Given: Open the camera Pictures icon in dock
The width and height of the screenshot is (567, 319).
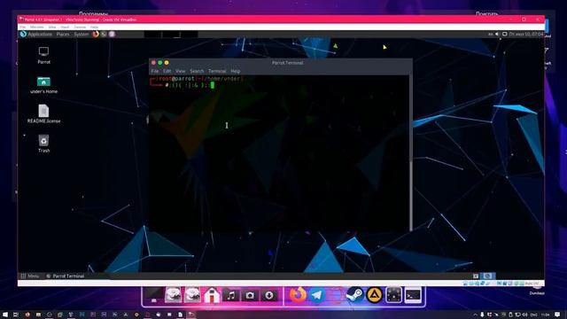Looking at the screenshot, I should click(250, 295).
